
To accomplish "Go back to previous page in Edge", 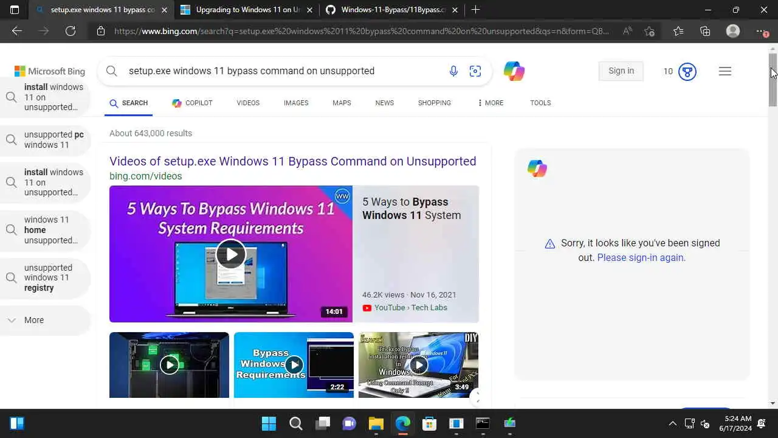I will click(17, 31).
